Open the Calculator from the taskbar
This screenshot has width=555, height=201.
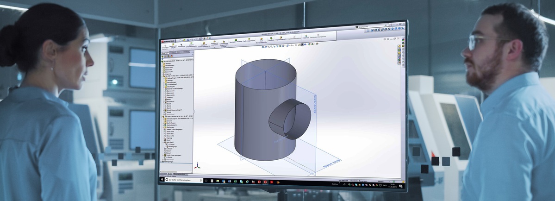point(212,181)
